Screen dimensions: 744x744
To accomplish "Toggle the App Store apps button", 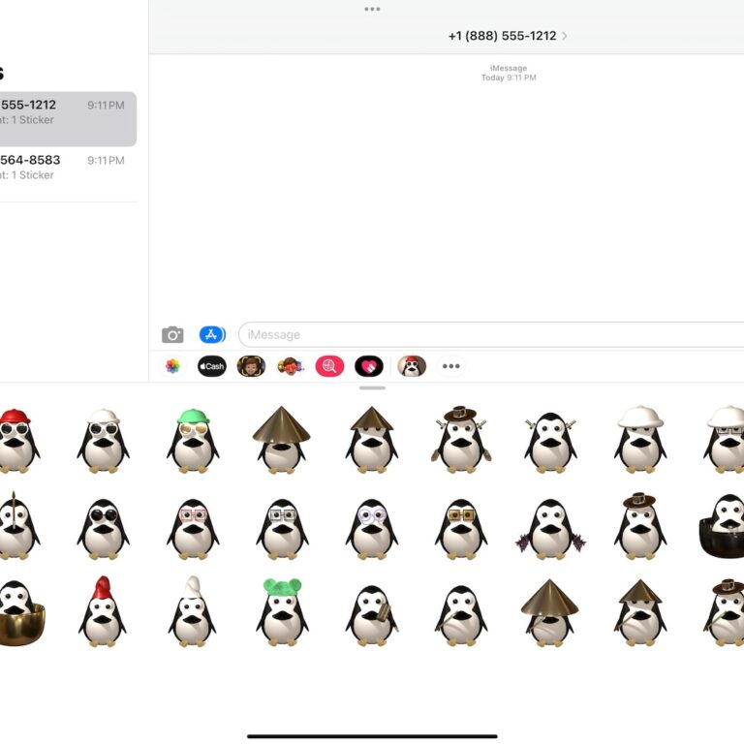I will pos(212,335).
